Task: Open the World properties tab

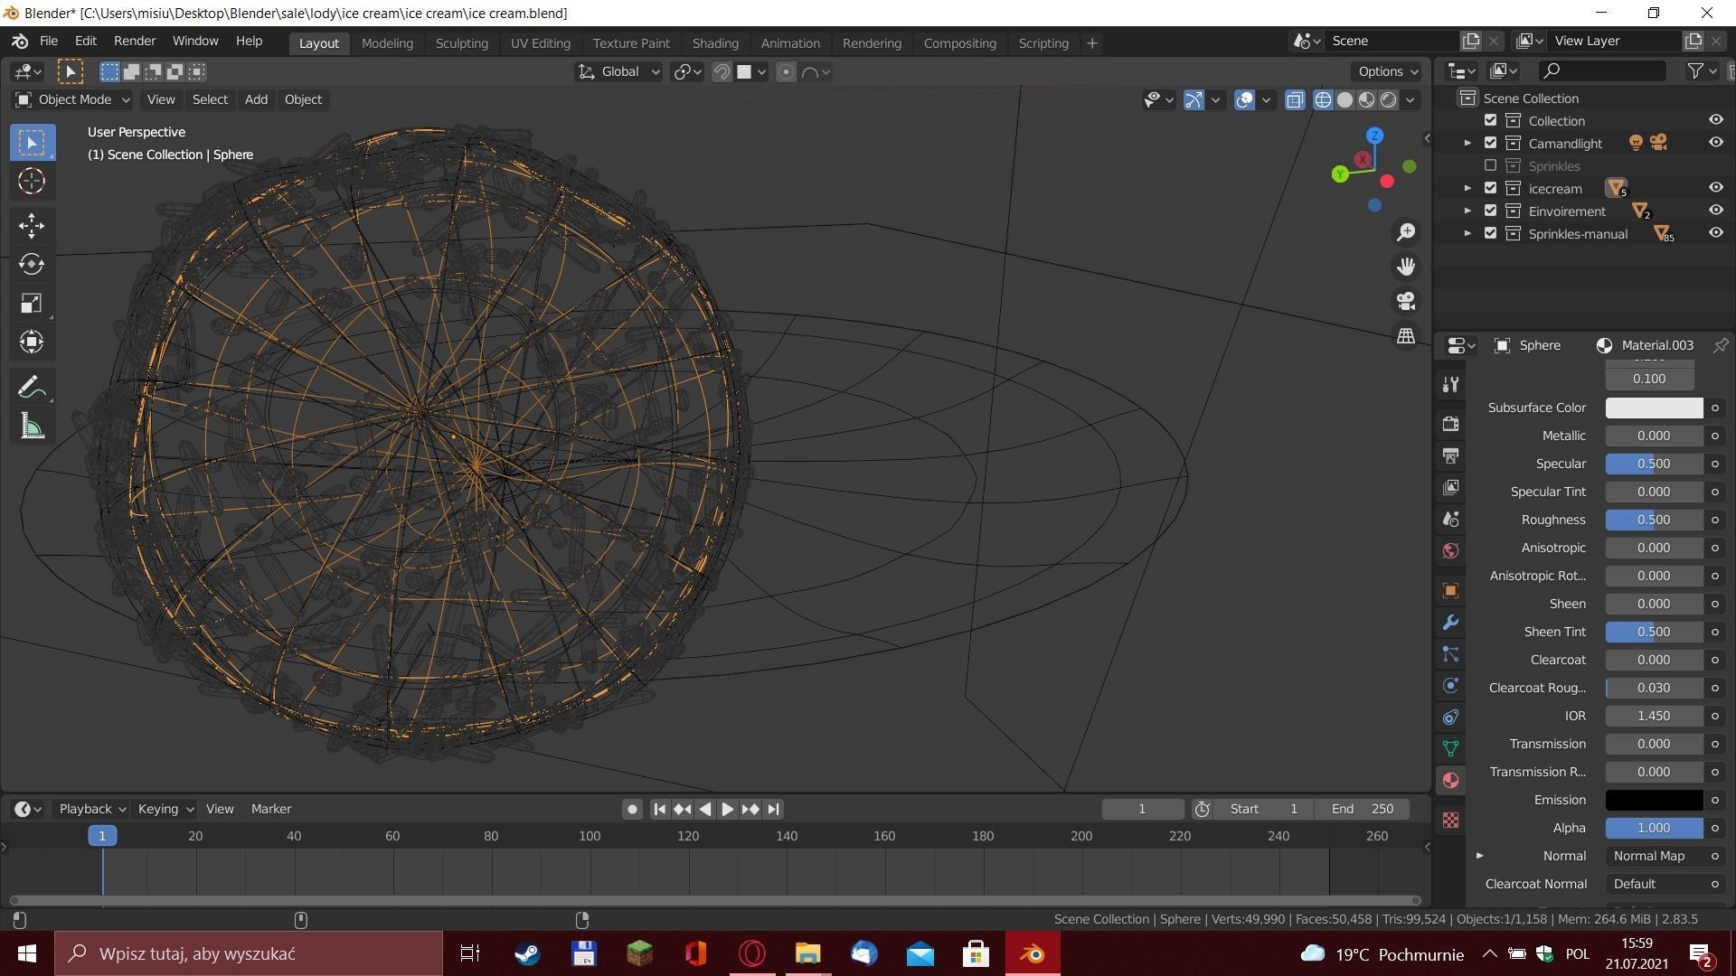Action: (1450, 550)
